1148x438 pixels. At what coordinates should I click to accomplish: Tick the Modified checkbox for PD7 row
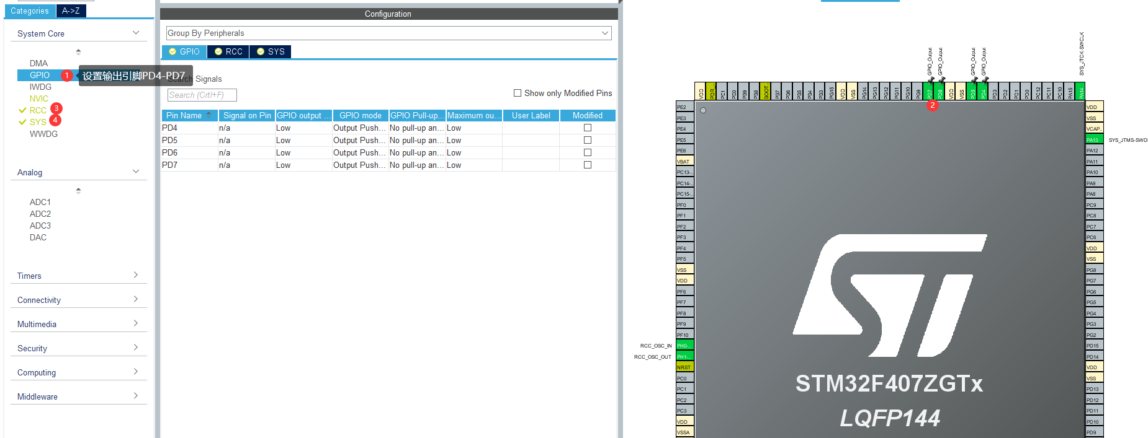click(588, 165)
